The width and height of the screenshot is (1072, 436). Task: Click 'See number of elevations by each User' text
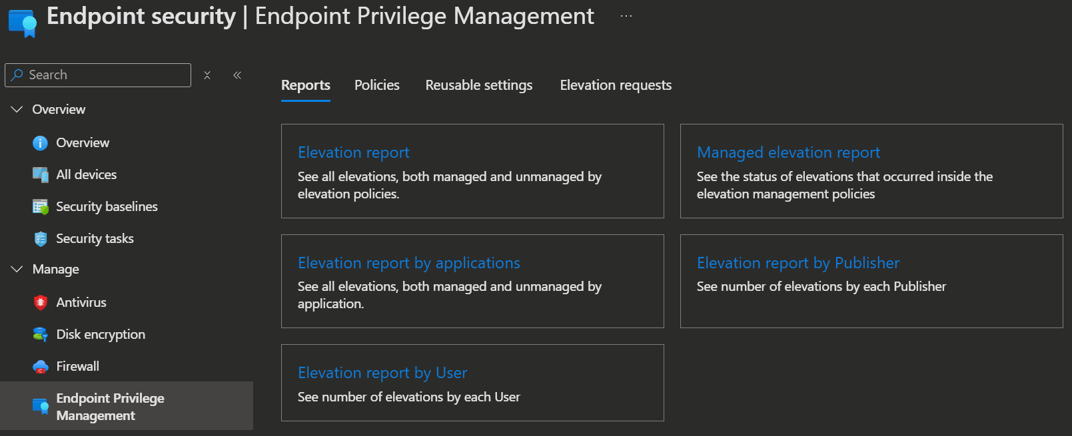point(409,397)
